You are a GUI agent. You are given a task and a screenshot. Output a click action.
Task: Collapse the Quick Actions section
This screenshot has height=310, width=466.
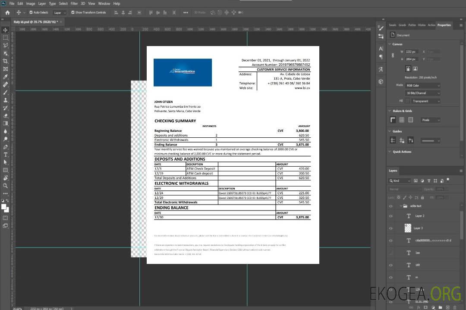[x=390, y=152]
